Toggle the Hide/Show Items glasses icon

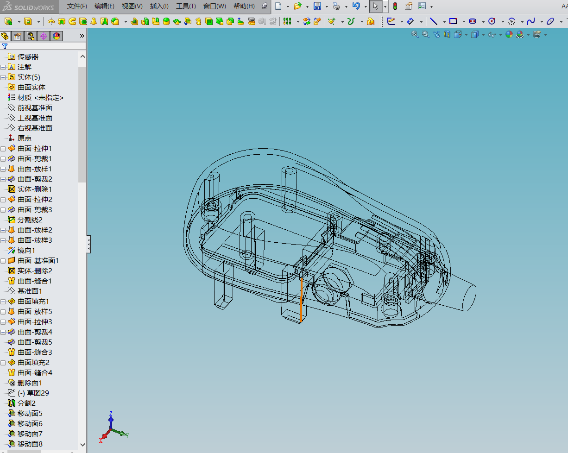pyautogui.click(x=492, y=35)
